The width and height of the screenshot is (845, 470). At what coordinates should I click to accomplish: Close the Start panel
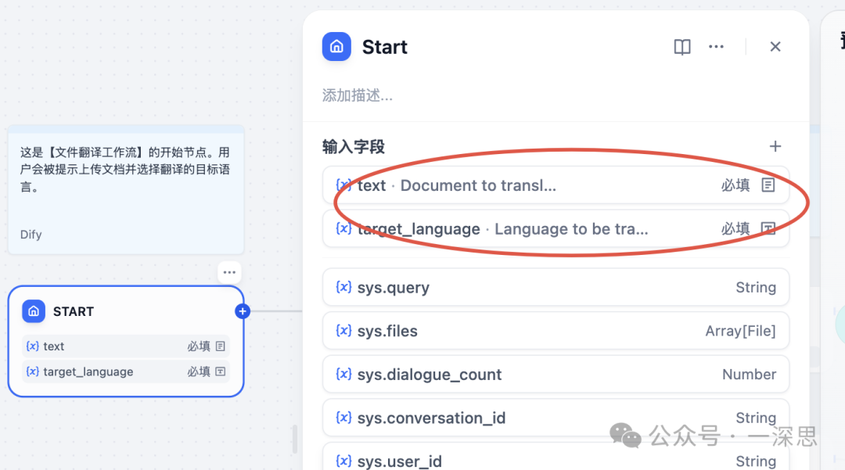pyautogui.click(x=775, y=47)
